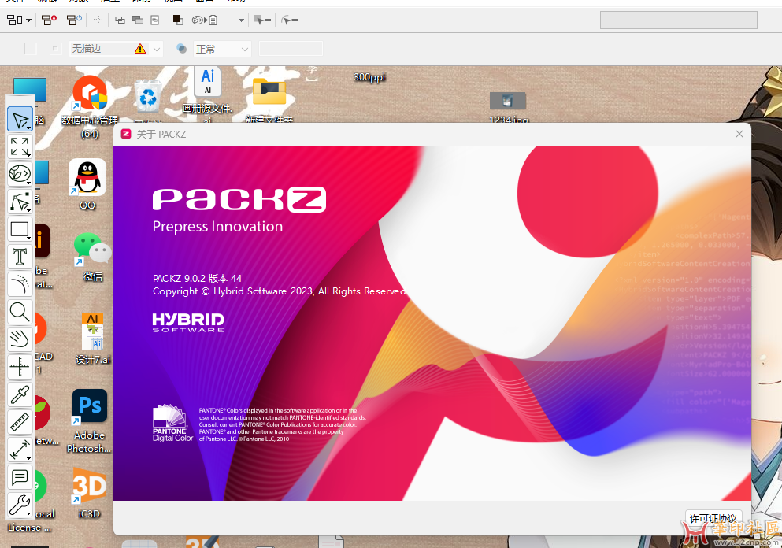Open the stroke dropdown showing 无描边
The height and width of the screenshot is (548, 782).
[116, 48]
